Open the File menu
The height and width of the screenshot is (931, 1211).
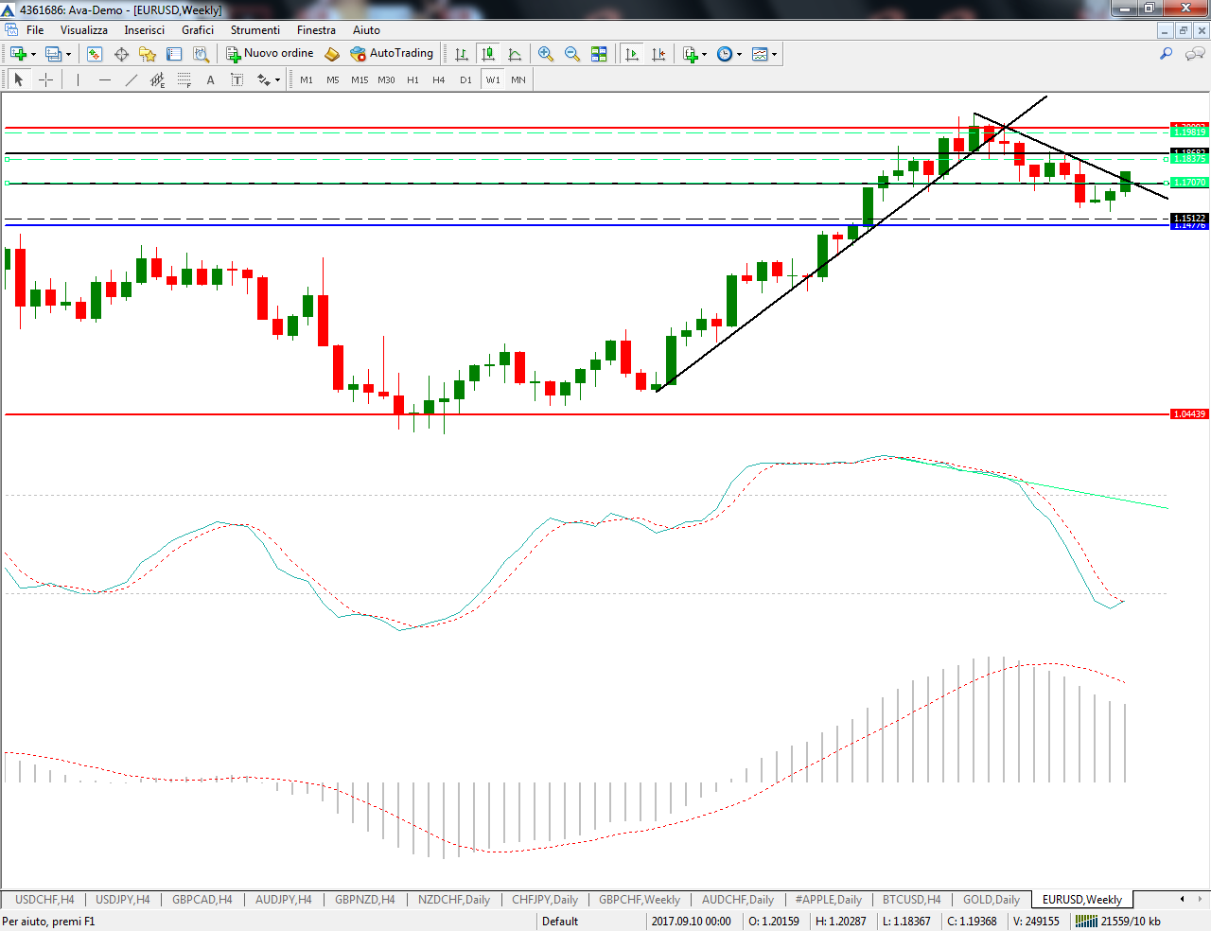pos(35,30)
